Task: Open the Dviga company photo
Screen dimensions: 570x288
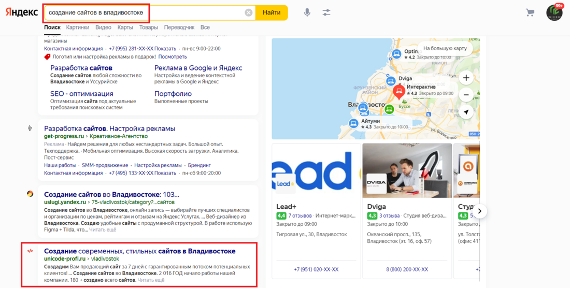Action: coord(407,171)
